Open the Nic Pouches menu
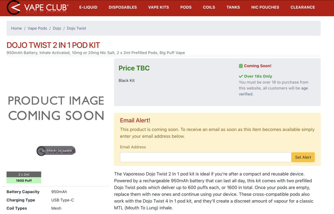Image resolution: width=334 pixels, height=214 pixels. pyautogui.click(x=265, y=7)
